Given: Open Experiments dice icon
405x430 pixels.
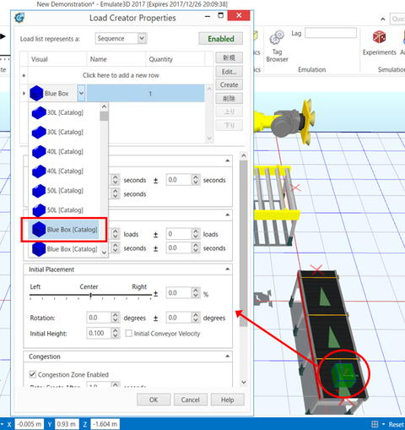Looking at the screenshot, I should click(x=379, y=37).
